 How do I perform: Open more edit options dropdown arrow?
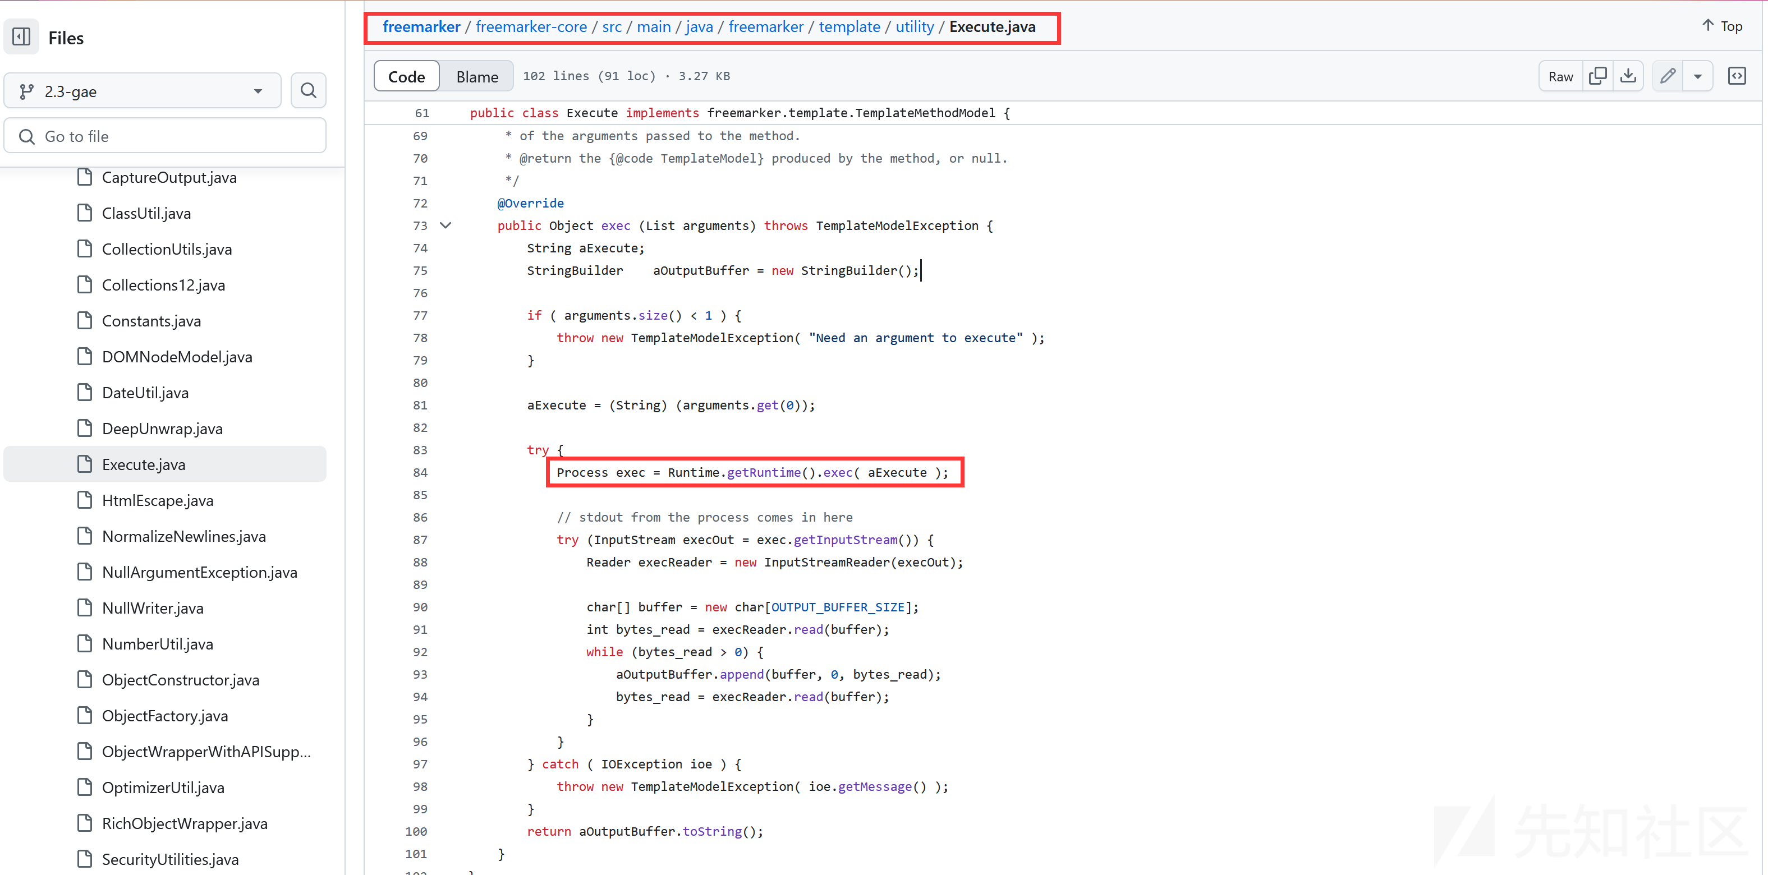1697,76
